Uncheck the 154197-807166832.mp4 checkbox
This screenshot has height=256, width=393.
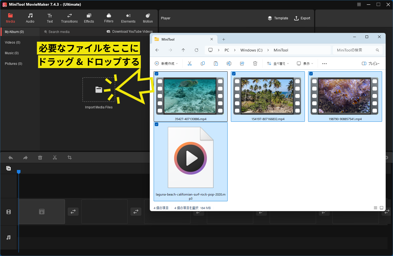click(234, 74)
